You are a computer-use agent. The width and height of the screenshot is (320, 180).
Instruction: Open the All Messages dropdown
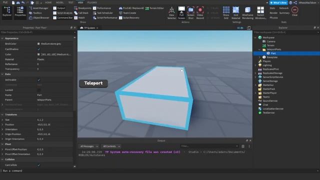click(89, 146)
